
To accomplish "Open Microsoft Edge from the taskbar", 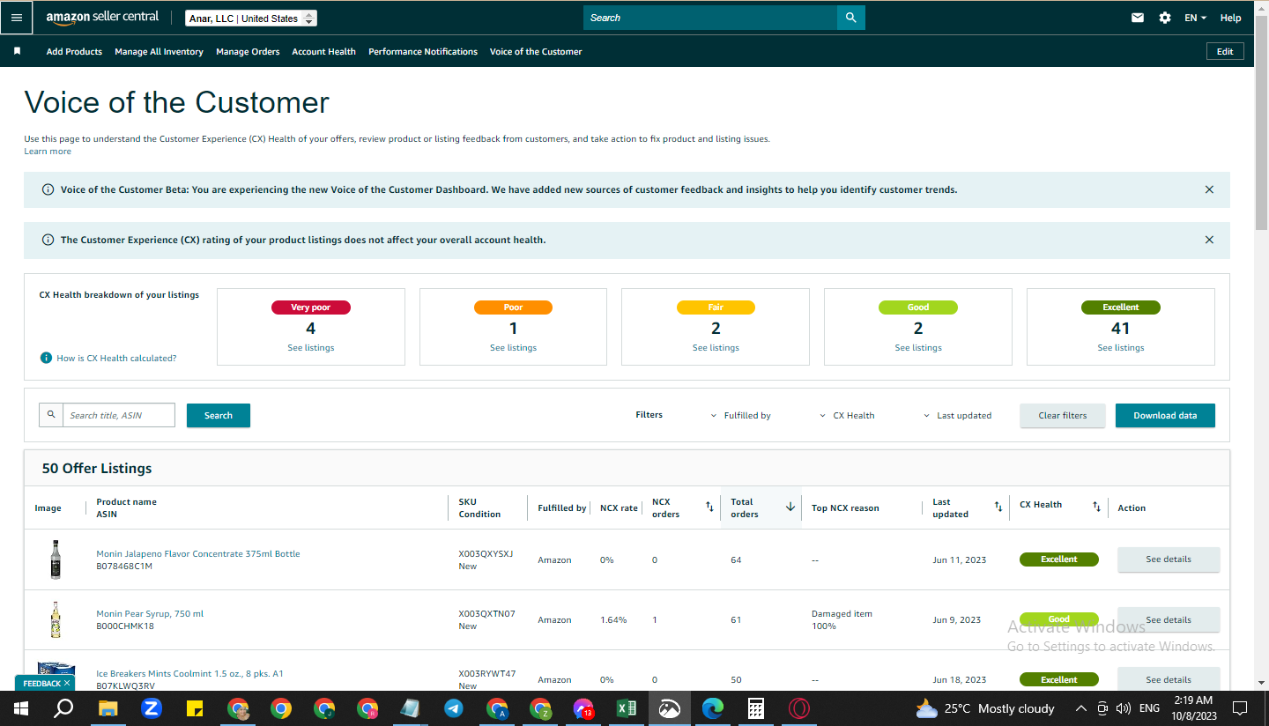I will [713, 708].
